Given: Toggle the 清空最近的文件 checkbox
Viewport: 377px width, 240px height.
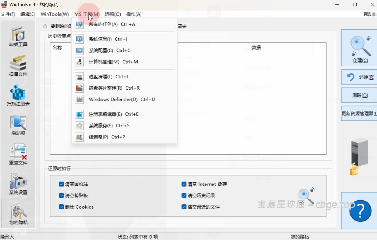Looking at the screenshot, I should pos(184,207).
